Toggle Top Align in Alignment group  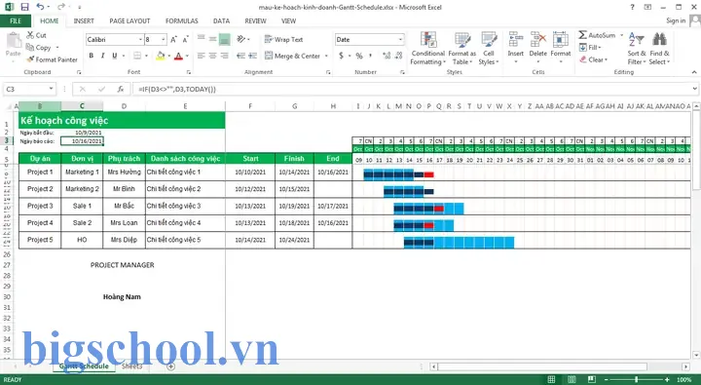click(202, 39)
